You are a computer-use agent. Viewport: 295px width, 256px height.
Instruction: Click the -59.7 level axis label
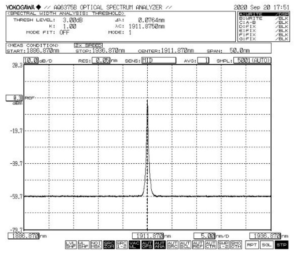pyautogui.click(x=16, y=196)
